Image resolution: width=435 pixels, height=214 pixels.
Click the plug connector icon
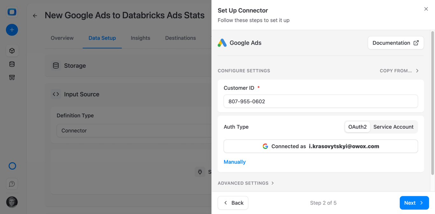[x=200, y=172]
